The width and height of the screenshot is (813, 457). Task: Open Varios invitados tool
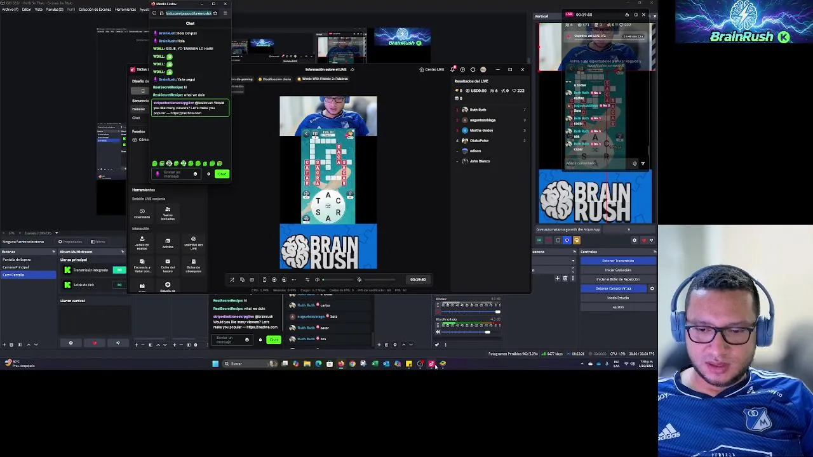pos(168,213)
